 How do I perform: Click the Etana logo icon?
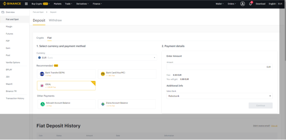(x=103, y=104)
